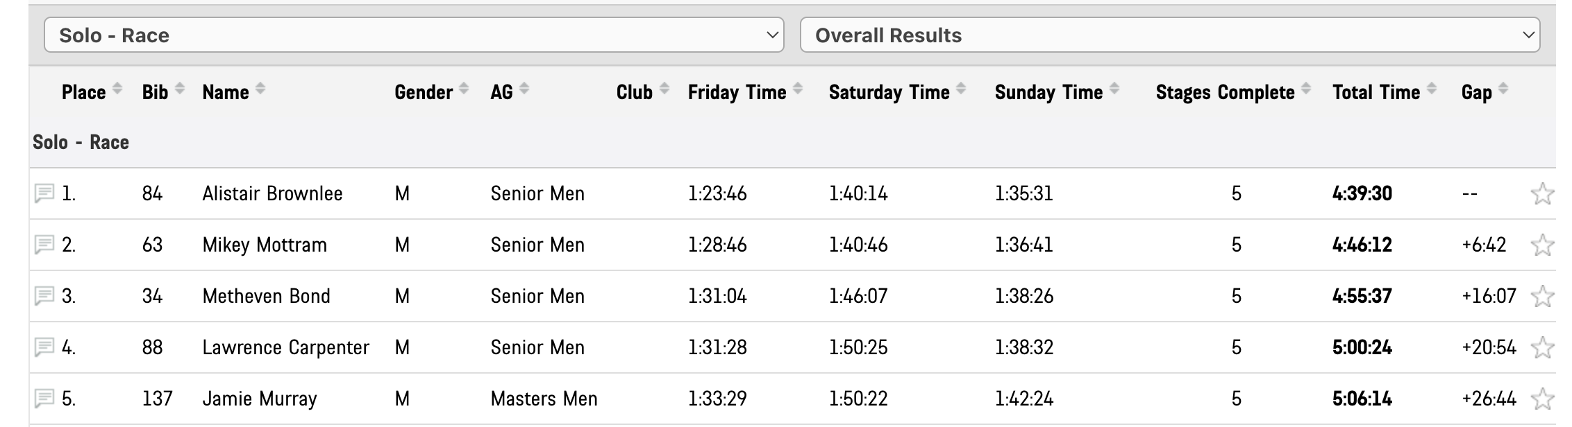The width and height of the screenshot is (1572, 427).
Task: Favorite Alistair Brownlee with the star
Action: 1541,193
